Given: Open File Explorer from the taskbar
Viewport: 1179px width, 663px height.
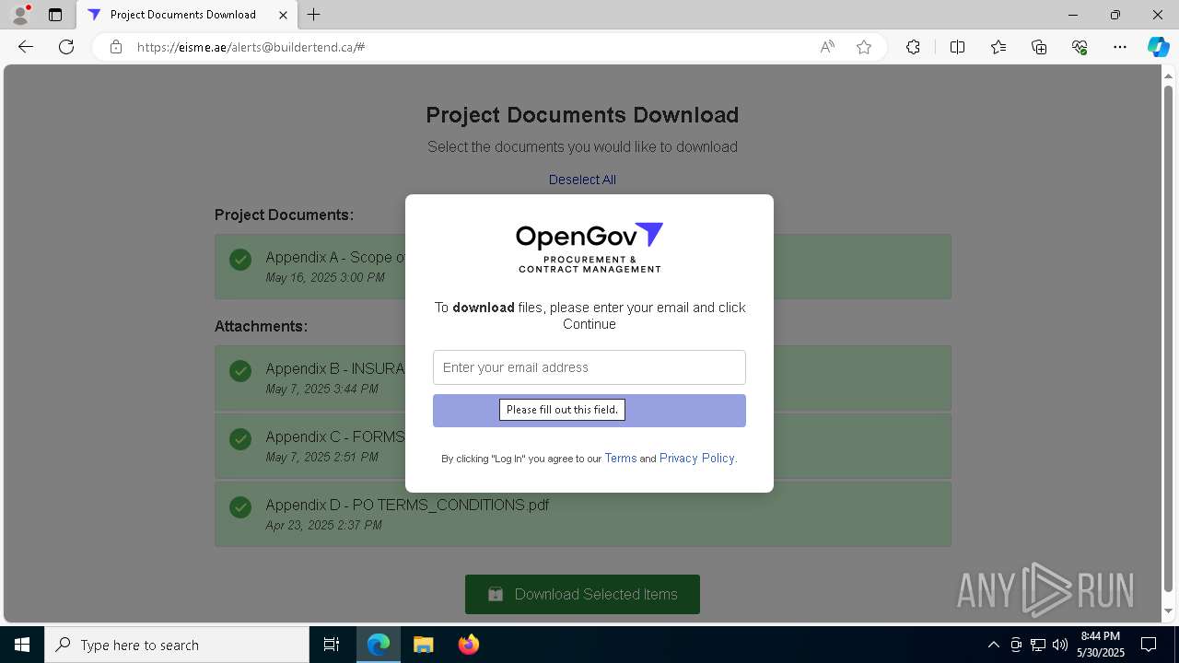Looking at the screenshot, I should coord(423,645).
